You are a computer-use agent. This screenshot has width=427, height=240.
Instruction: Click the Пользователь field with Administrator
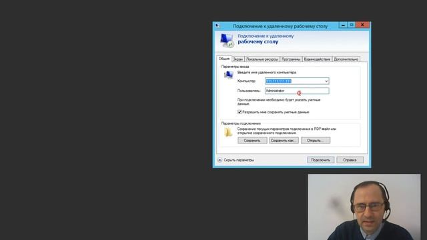[297, 91]
